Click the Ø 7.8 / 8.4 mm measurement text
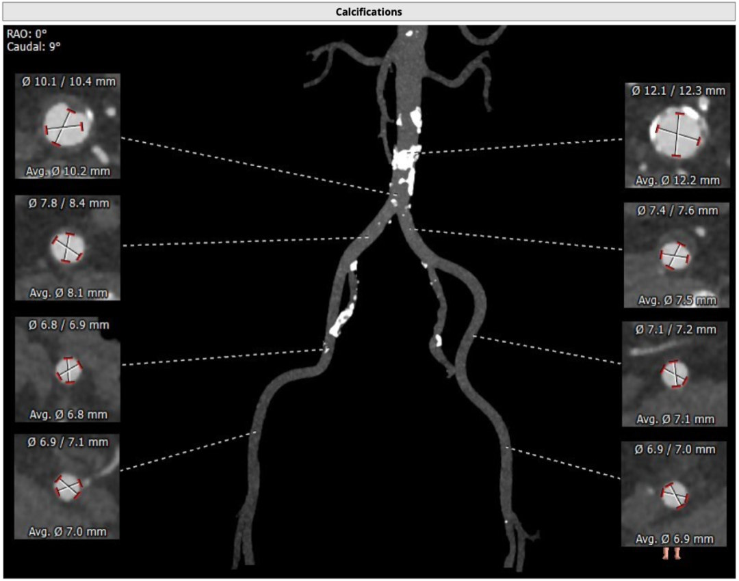 (x=68, y=202)
